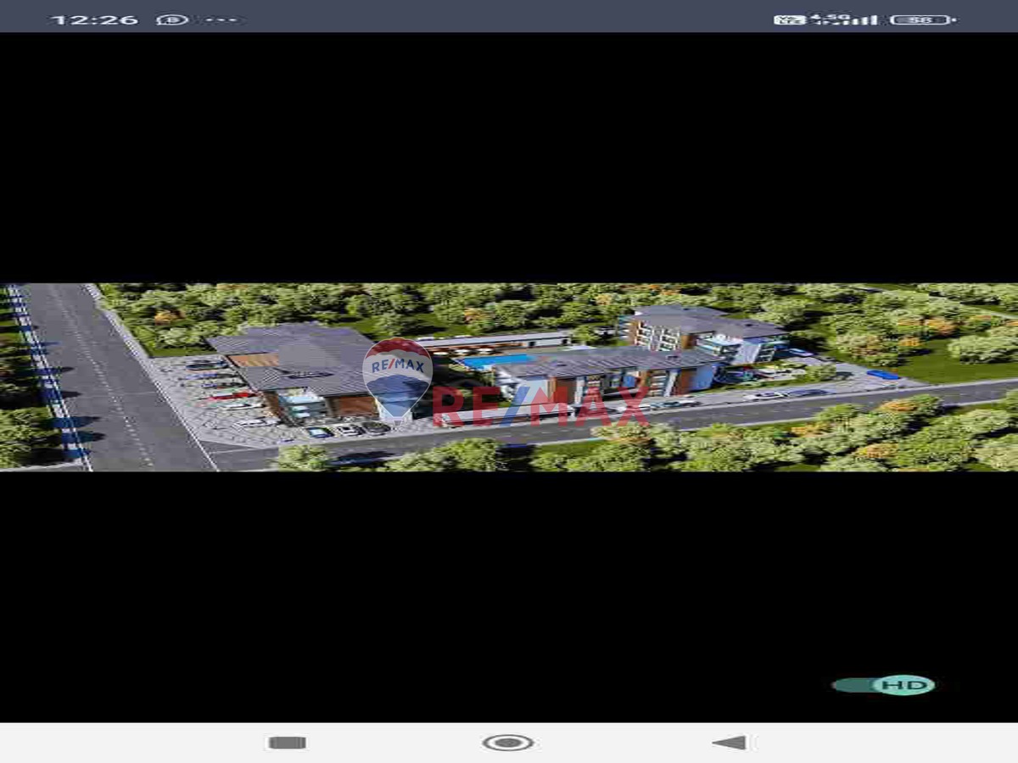Tap the Android back navigation button

(x=730, y=743)
